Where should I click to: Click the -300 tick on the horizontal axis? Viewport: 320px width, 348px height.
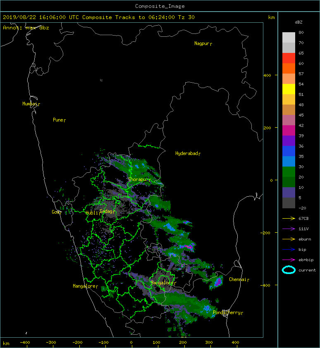coord(51,343)
